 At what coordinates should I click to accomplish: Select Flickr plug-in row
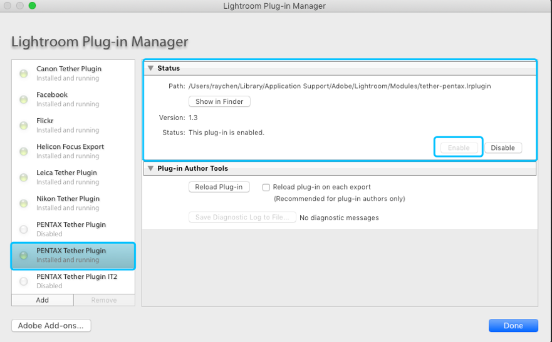pyautogui.click(x=73, y=125)
